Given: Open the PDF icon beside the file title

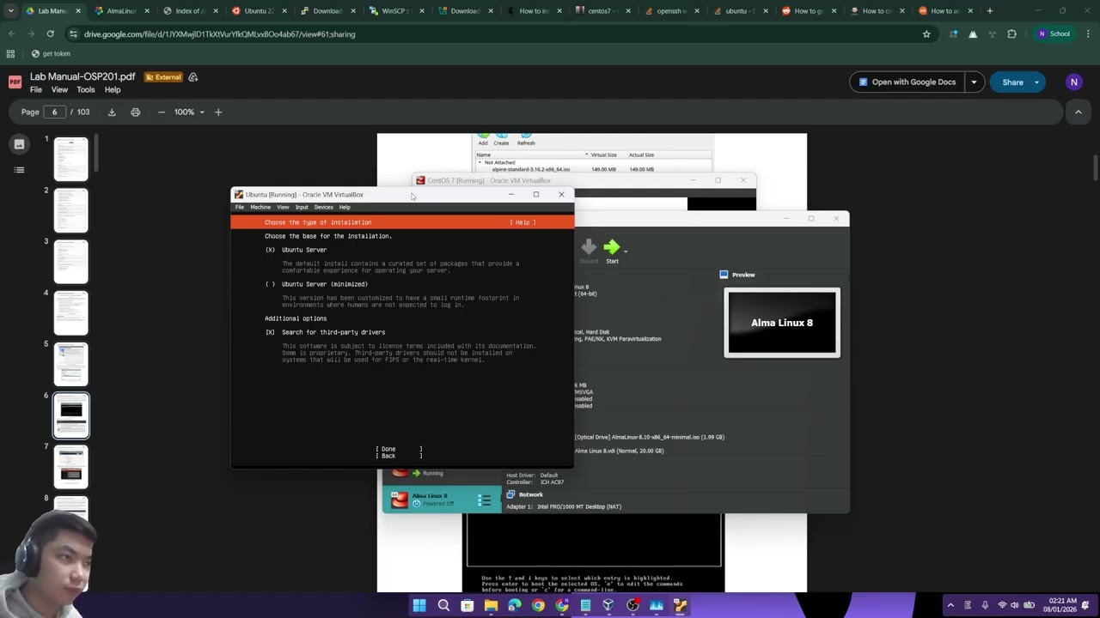Looking at the screenshot, I should (15, 82).
